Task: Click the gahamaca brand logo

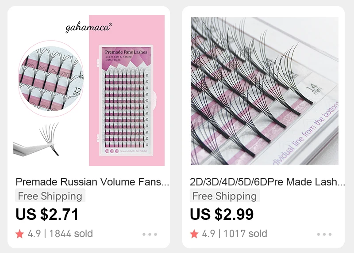Action: coord(89,27)
